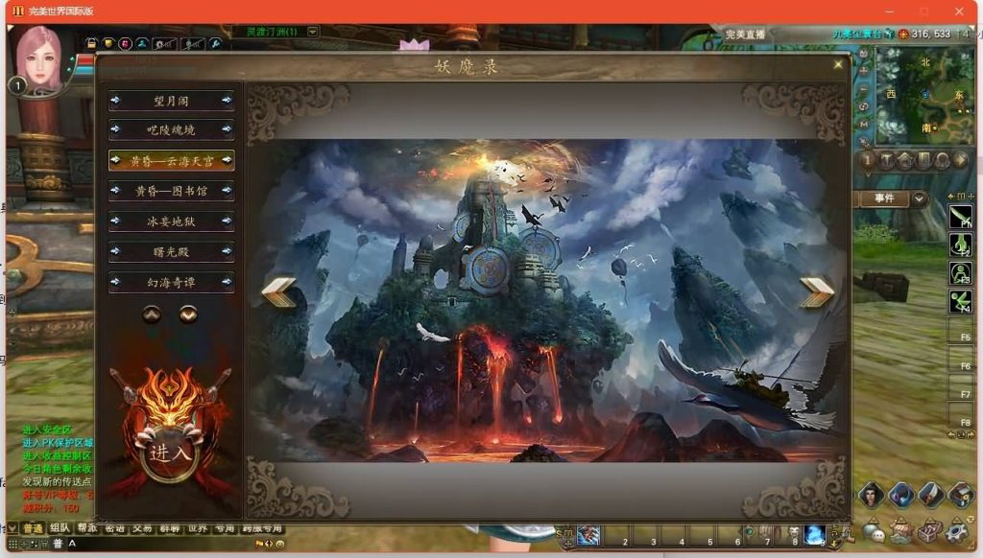Click the 进入 enter dungeon button
The image size is (983, 558).
(x=170, y=451)
